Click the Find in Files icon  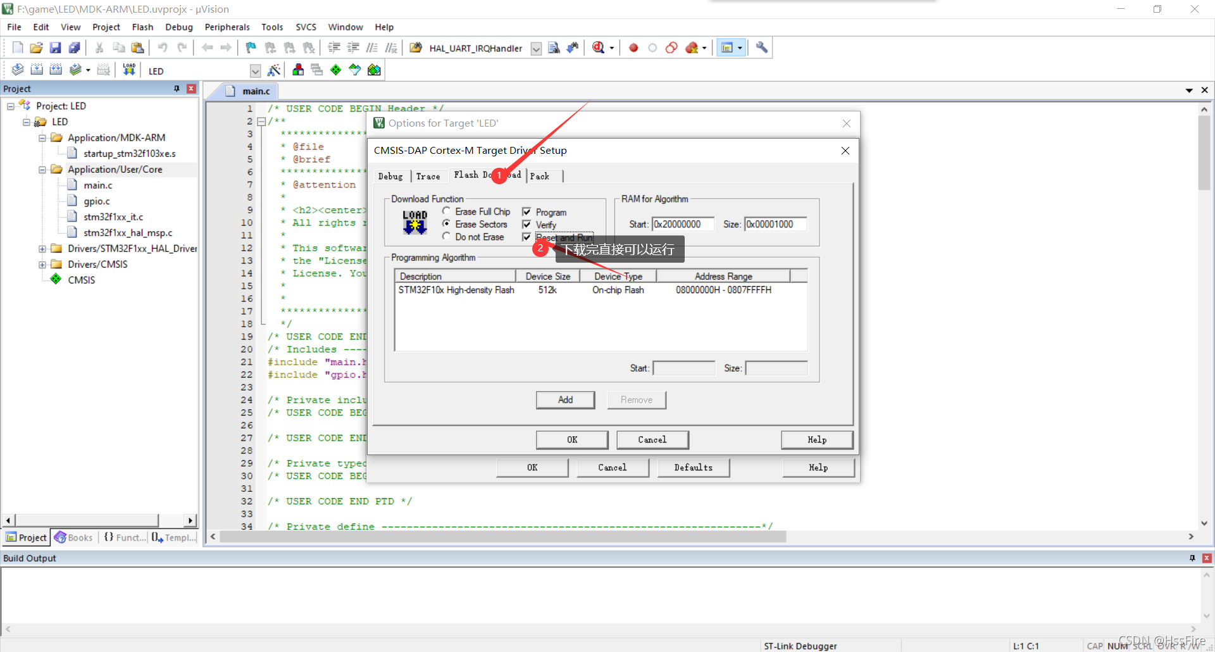point(416,47)
